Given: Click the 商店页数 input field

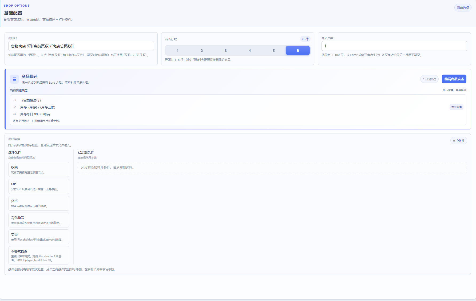Looking at the screenshot, I should (x=394, y=46).
